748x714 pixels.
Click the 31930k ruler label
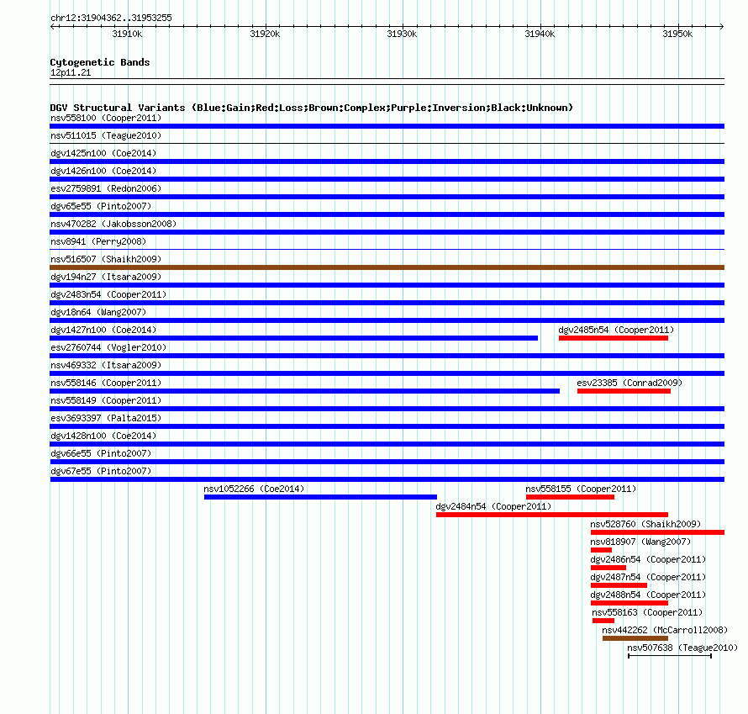pos(402,34)
